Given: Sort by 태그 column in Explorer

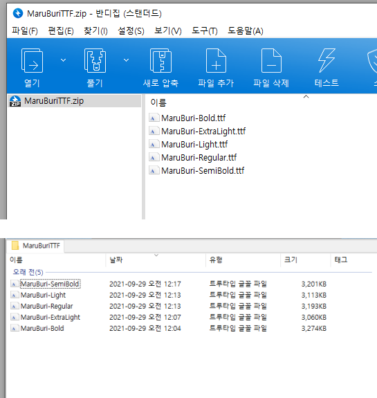Looking at the screenshot, I should (x=341, y=260).
